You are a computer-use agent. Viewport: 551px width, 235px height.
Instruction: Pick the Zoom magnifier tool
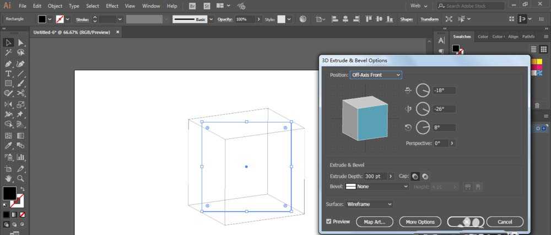21,178
